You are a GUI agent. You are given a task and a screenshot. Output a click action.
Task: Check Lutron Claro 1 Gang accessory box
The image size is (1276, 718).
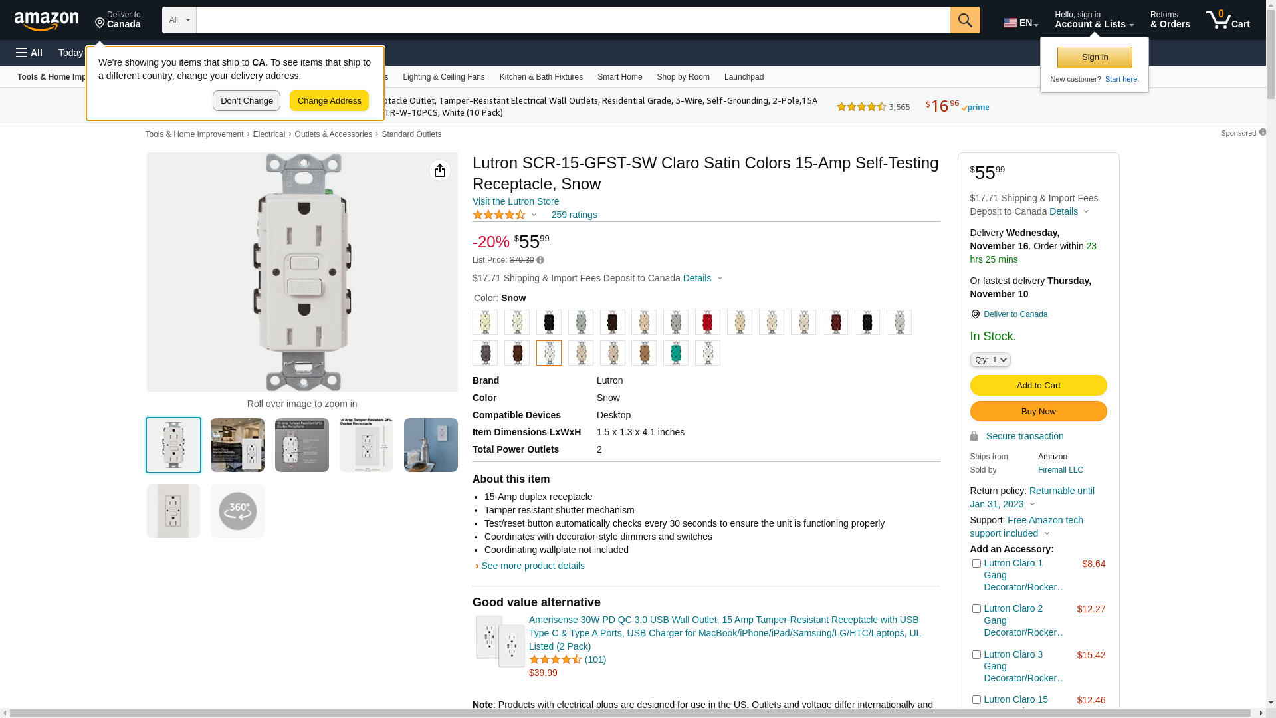point(976,564)
